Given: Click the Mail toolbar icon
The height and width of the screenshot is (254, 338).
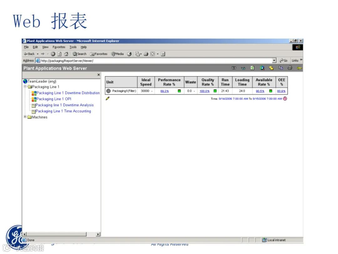Looking at the screenshot, I should pos(138,54).
